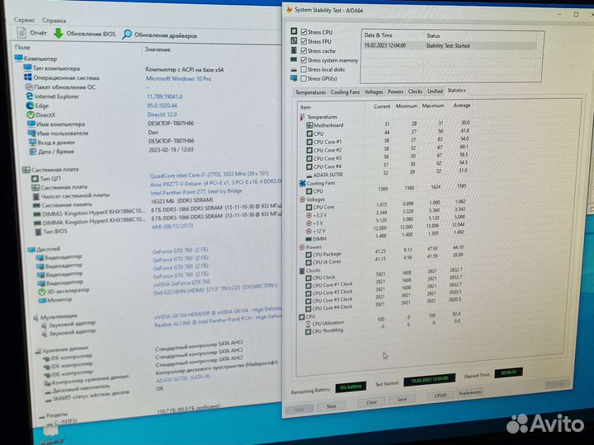Open the Сервис menu
594x445 pixels.
[x=24, y=20]
